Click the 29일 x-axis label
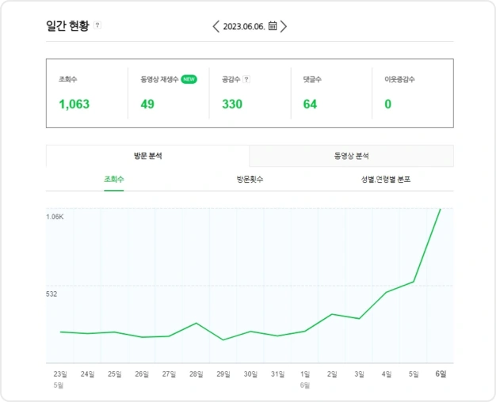Viewport: 496px width, 402px height. (223, 374)
